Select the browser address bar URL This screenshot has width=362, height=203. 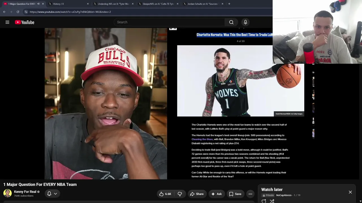tap(70, 12)
